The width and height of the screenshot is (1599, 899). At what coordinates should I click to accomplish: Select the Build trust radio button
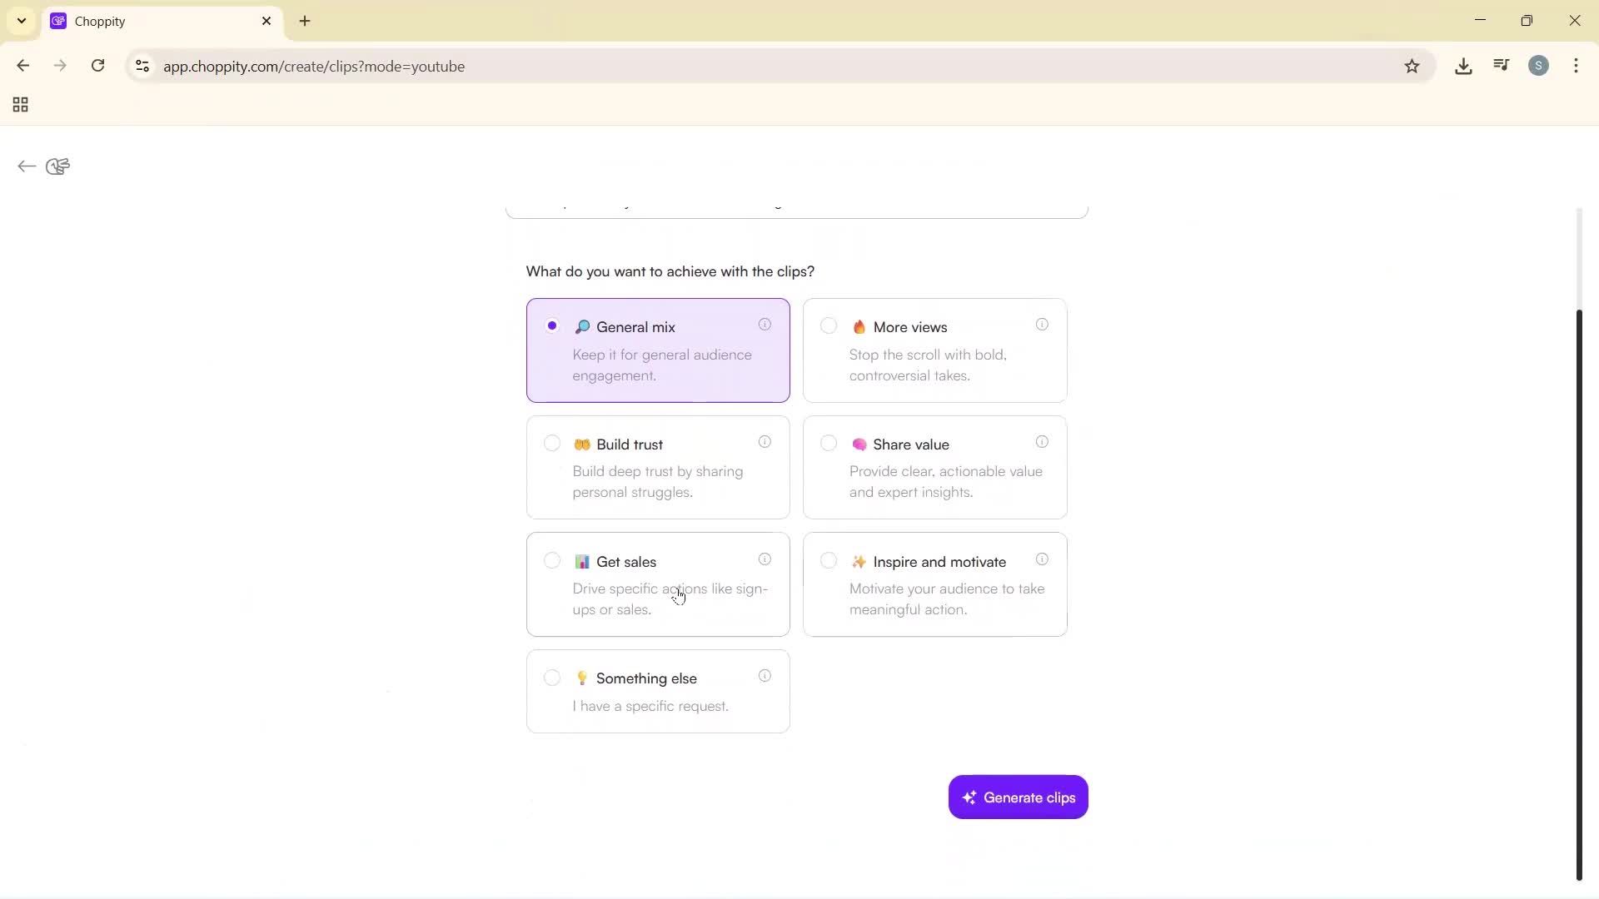552,443
